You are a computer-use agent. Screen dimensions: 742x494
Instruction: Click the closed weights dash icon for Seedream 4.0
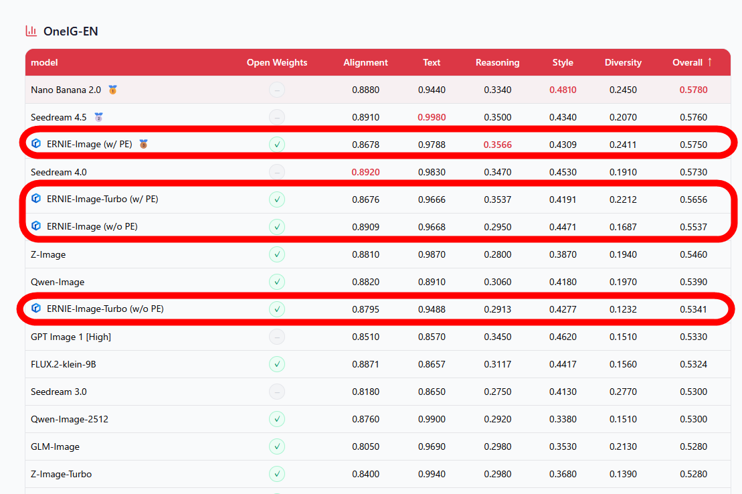point(277,172)
